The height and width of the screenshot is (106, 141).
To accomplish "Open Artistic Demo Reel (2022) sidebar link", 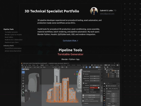I will point(13,51).
